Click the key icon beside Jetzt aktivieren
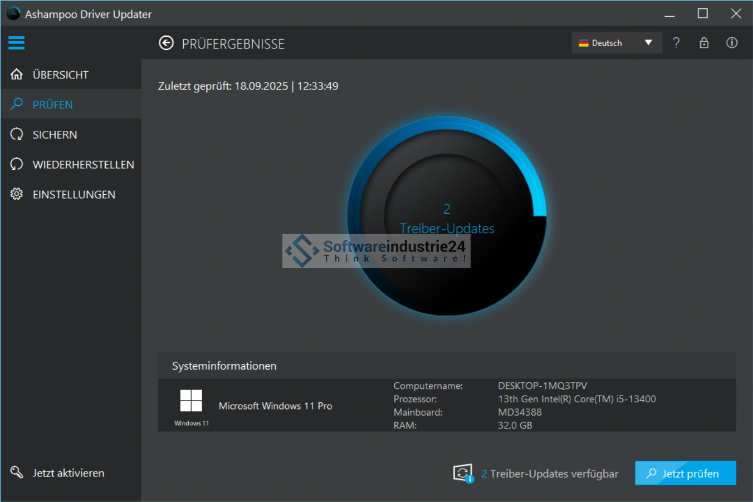Image resolution: width=753 pixels, height=502 pixels. tap(17, 473)
